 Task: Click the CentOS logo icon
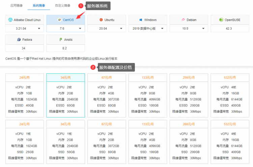pos(60,20)
